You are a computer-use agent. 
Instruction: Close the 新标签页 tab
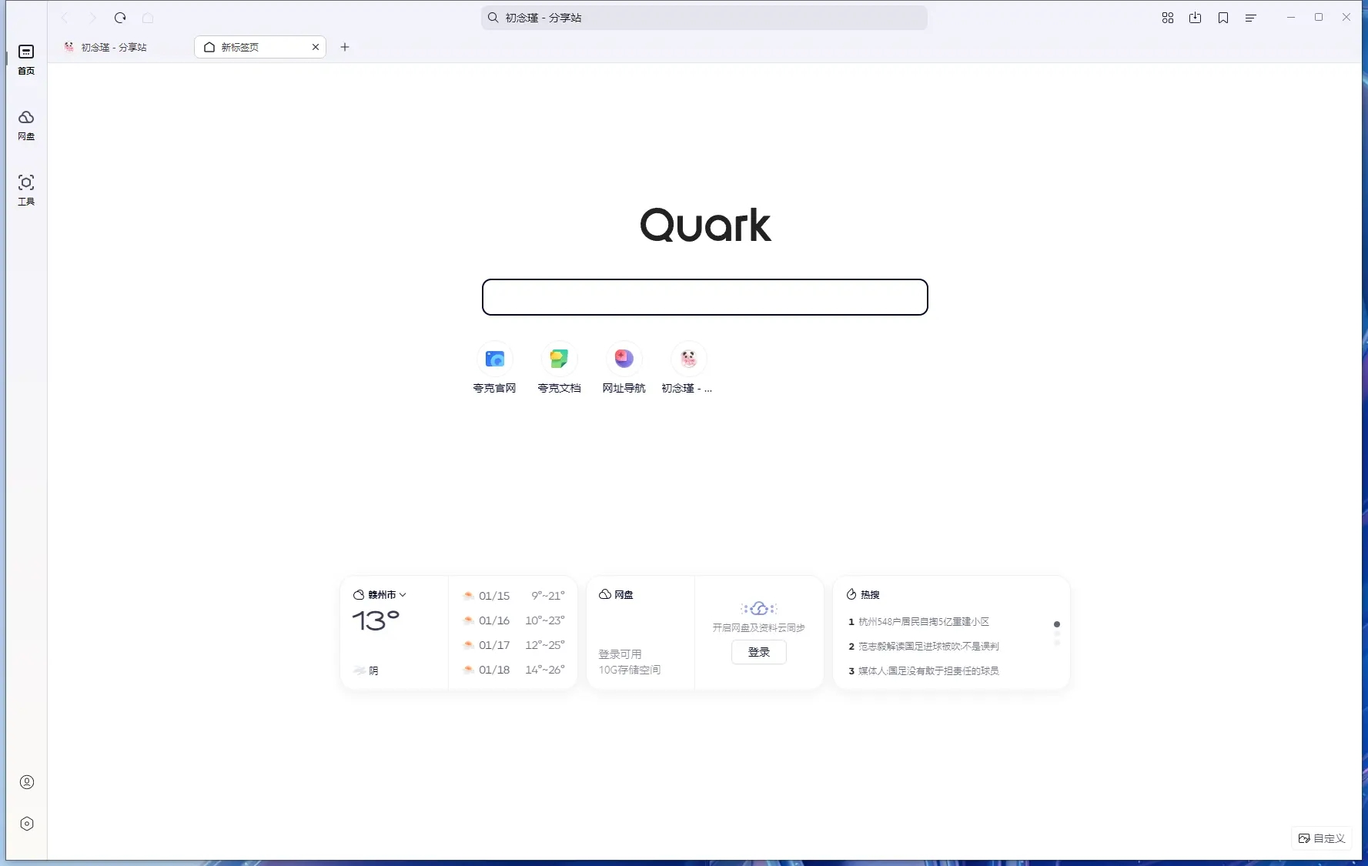(316, 47)
